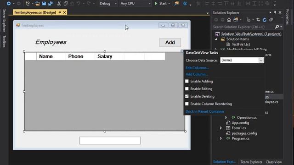This screenshot has height=165, width=294.
Task: Pin the Solution Explorer panel
Action: pyautogui.click(x=275, y=12)
